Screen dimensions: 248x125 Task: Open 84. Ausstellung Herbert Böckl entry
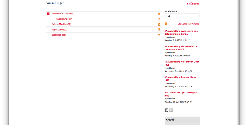pos(181,48)
